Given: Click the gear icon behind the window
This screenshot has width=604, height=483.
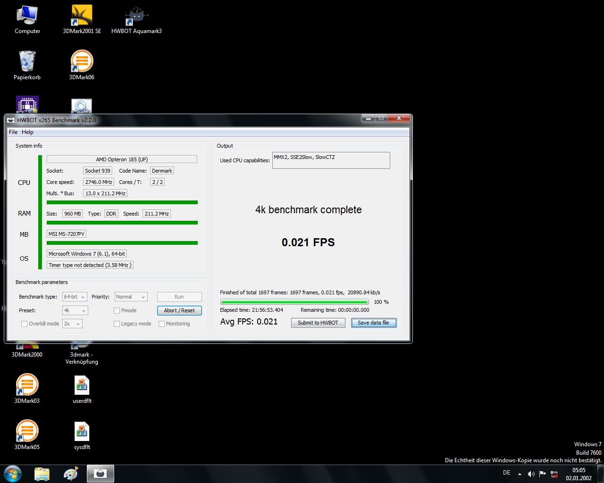Looking at the screenshot, I should coord(82,106).
